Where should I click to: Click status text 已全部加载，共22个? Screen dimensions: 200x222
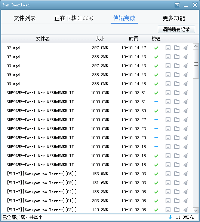pyautogui.click(x=22, y=217)
